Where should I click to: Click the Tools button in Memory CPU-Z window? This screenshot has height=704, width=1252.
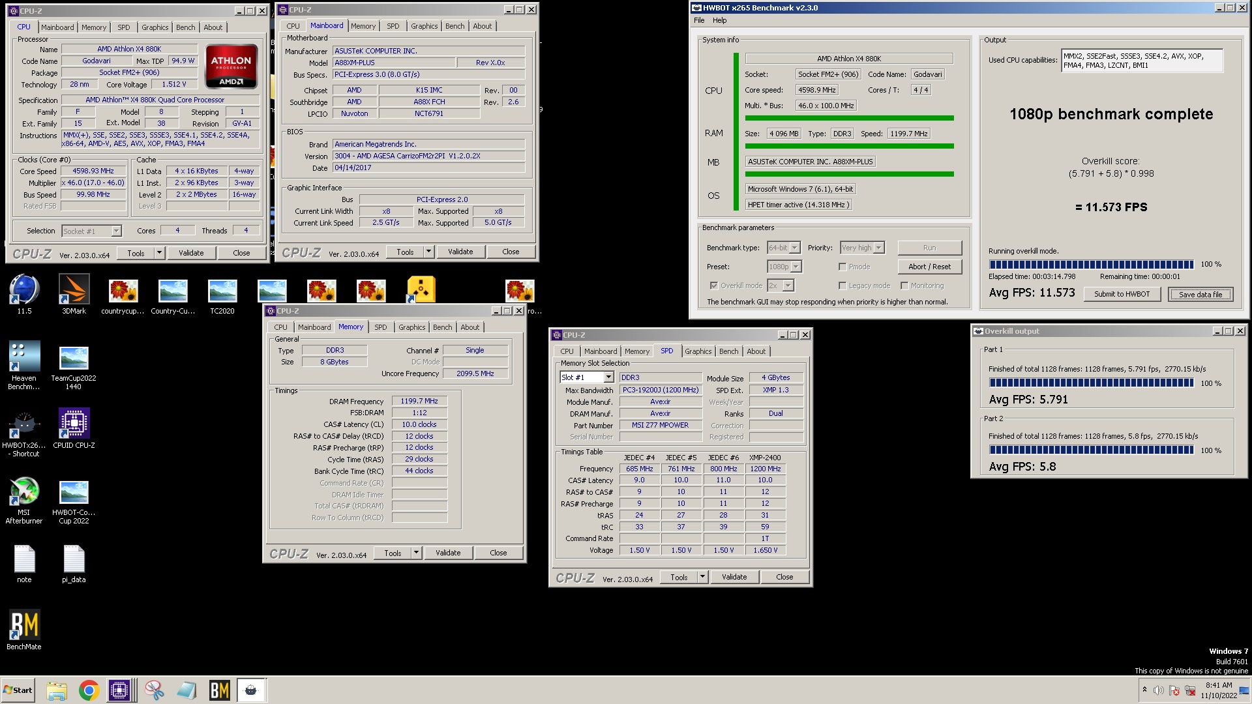[393, 553]
